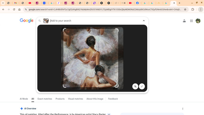Click the Feedback link

pyautogui.click(x=113, y=99)
